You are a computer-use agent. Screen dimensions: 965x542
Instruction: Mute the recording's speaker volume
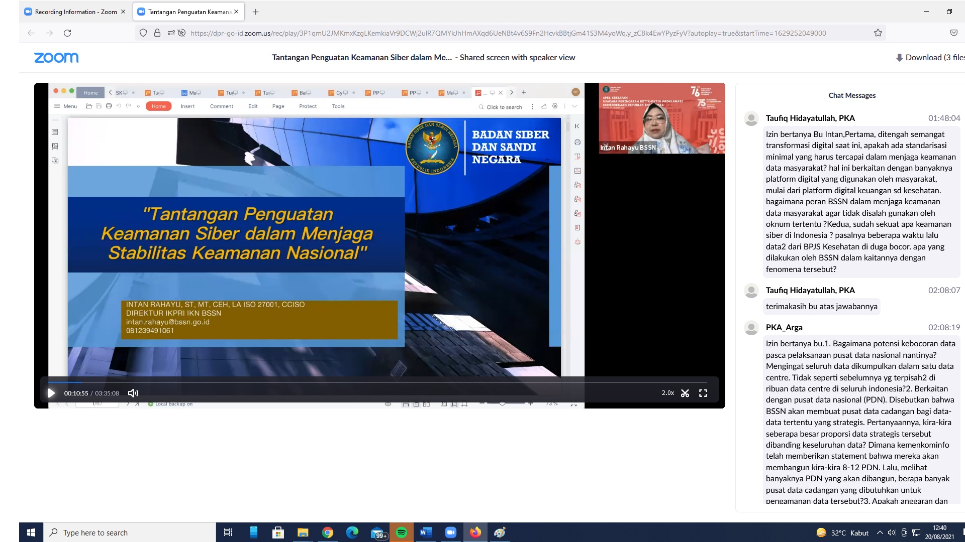pos(133,393)
